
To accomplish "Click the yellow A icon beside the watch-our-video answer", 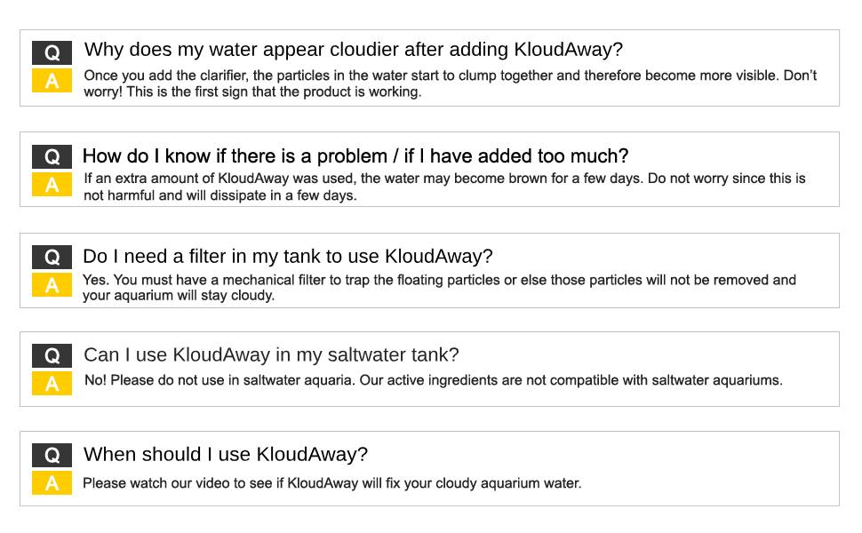I will [x=52, y=483].
